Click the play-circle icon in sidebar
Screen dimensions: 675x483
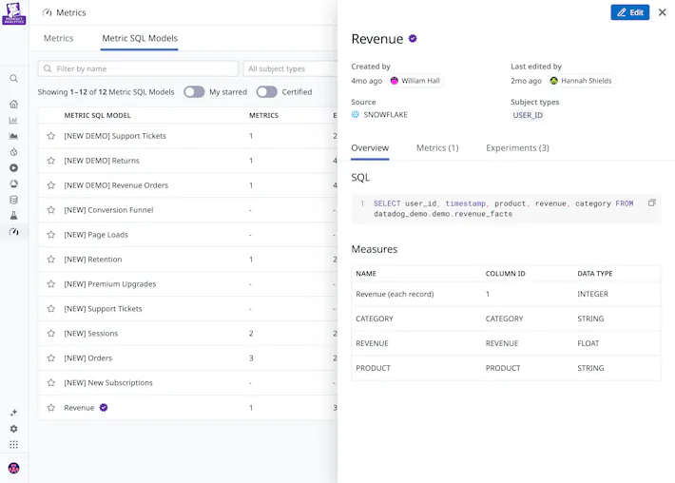pyautogui.click(x=13, y=168)
